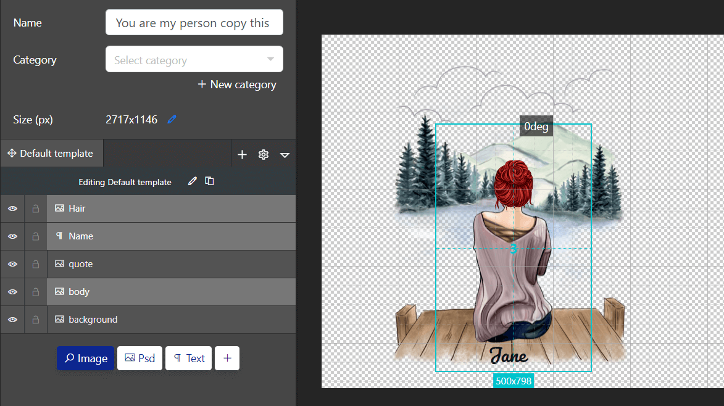724x406 pixels.
Task: Hide the quote layer
Action: [12, 264]
